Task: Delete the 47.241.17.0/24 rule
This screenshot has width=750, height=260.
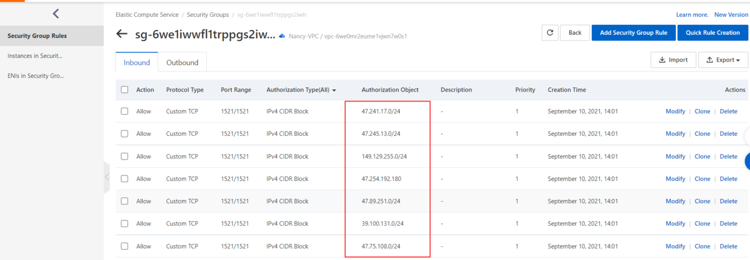Action: 729,111
